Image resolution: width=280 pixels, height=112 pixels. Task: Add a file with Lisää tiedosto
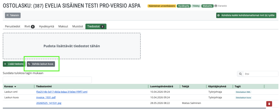pyautogui.click(x=14, y=64)
